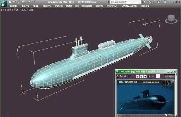Click the New Scene icon in quick access toolbar
181x117 pixels.
[x=11, y=2]
